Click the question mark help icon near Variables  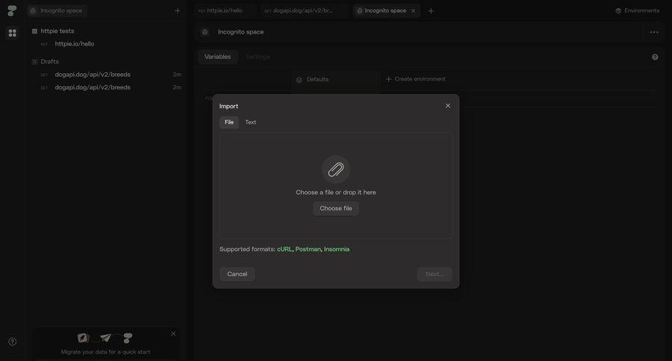pos(655,57)
